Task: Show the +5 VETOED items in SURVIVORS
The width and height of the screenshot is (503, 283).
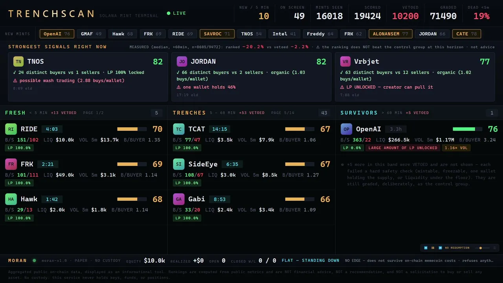Action: [417, 113]
